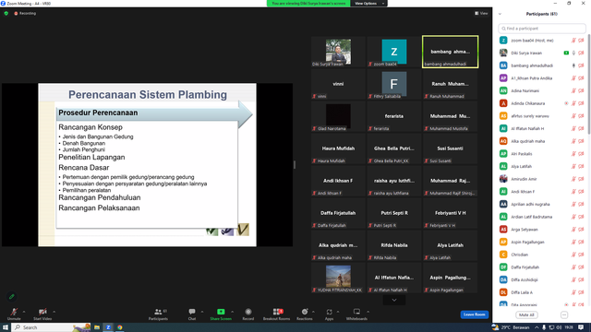Open Zoom icon in taskbar
Viewport: 591px width, 332px height.
[x=108, y=327]
